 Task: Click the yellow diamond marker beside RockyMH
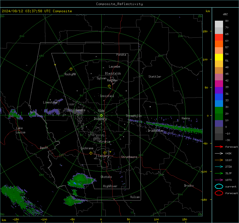coord(71,69)
